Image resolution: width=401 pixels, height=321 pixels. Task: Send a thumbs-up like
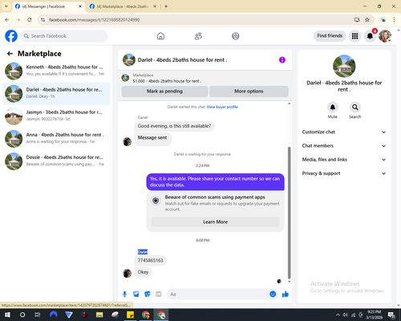point(286,295)
